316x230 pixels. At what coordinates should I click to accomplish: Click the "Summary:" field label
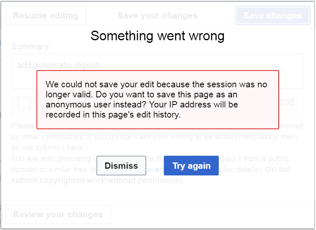click(x=31, y=47)
